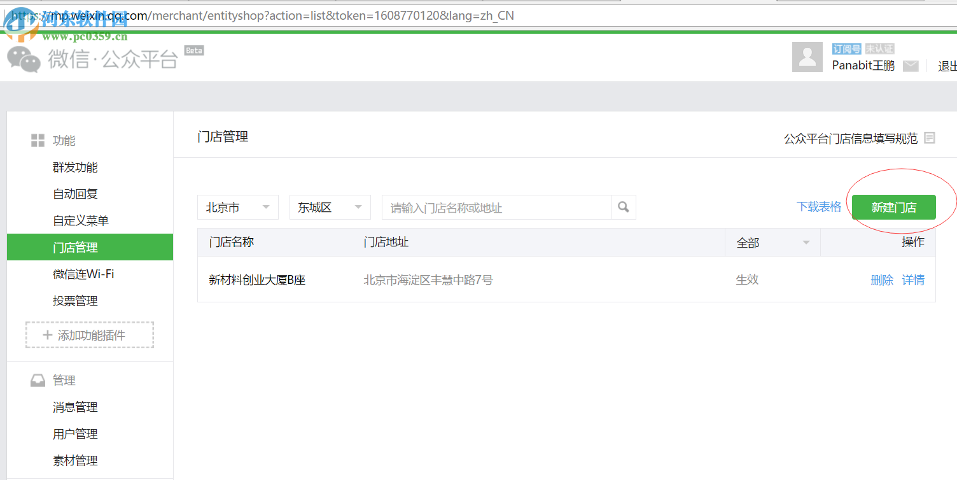
Task: Delete the store via 删除 link
Action: (x=882, y=279)
